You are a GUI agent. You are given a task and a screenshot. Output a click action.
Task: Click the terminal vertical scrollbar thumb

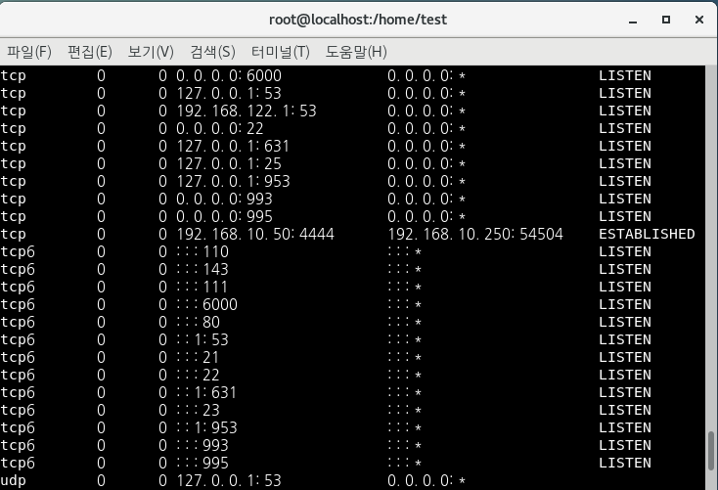coord(711,451)
